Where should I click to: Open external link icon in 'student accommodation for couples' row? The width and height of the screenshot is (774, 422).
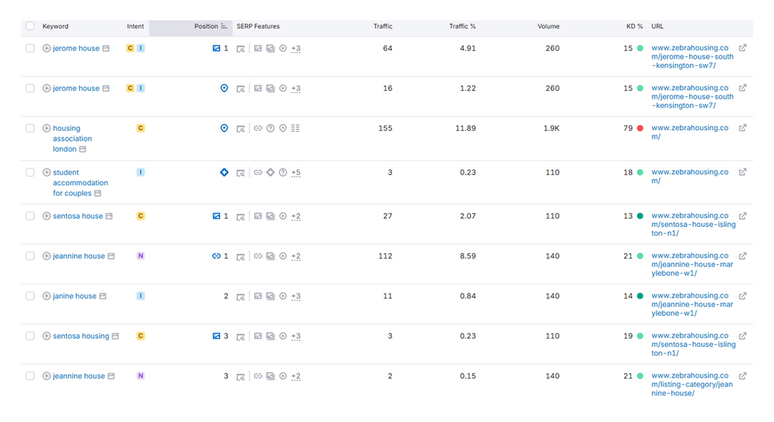click(x=743, y=172)
